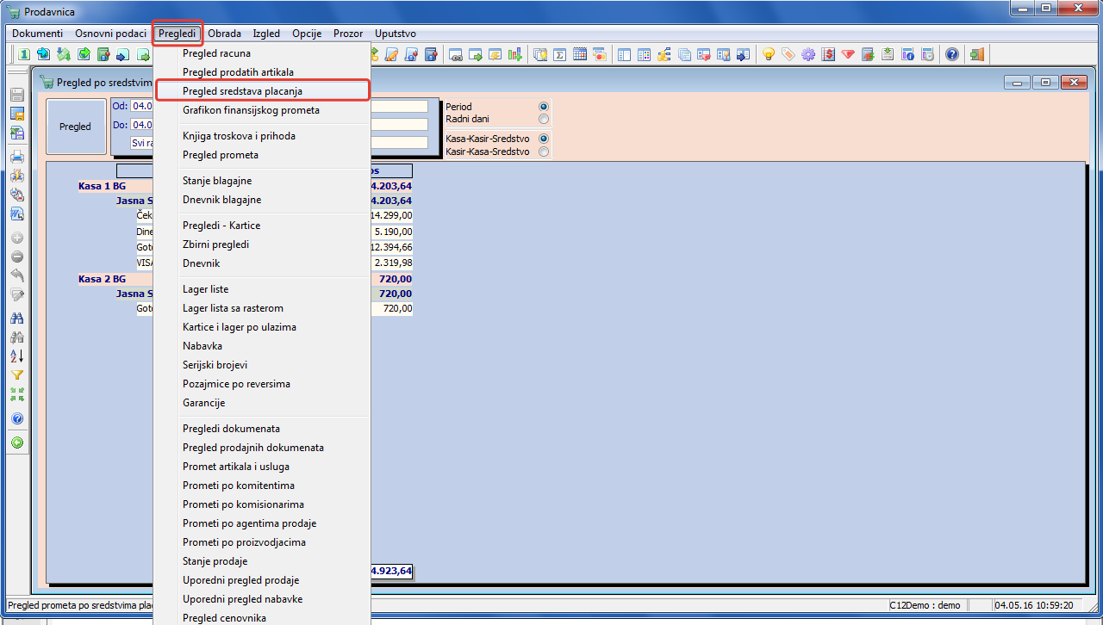
Task: Click the A-Z sort icon
Action: point(16,356)
